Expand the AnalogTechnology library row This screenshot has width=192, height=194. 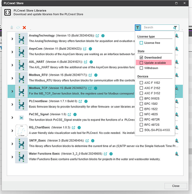tap(12, 39)
